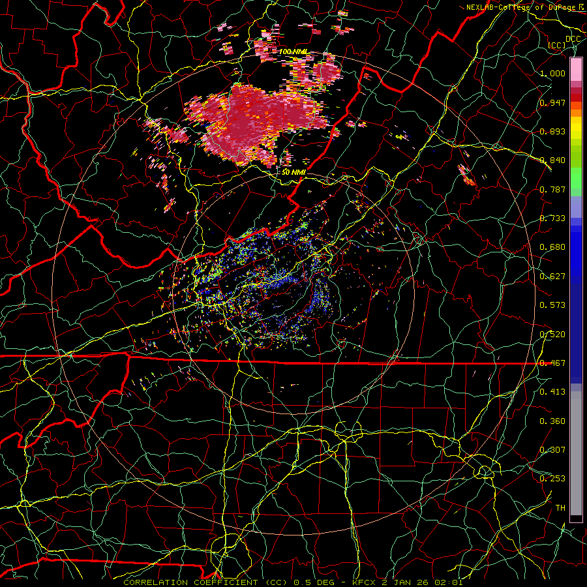Screen dimensions: 587x587
Task: Pick the 0.627 scale value
Action: click(552, 277)
